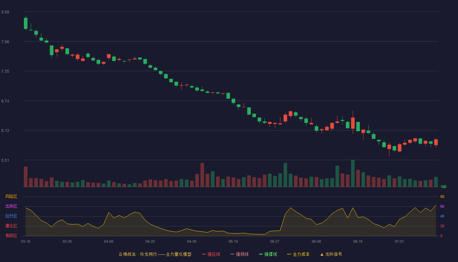Click the 5.51 price axis label
Viewport: 458px width, 262px height.
pyautogui.click(x=5, y=160)
